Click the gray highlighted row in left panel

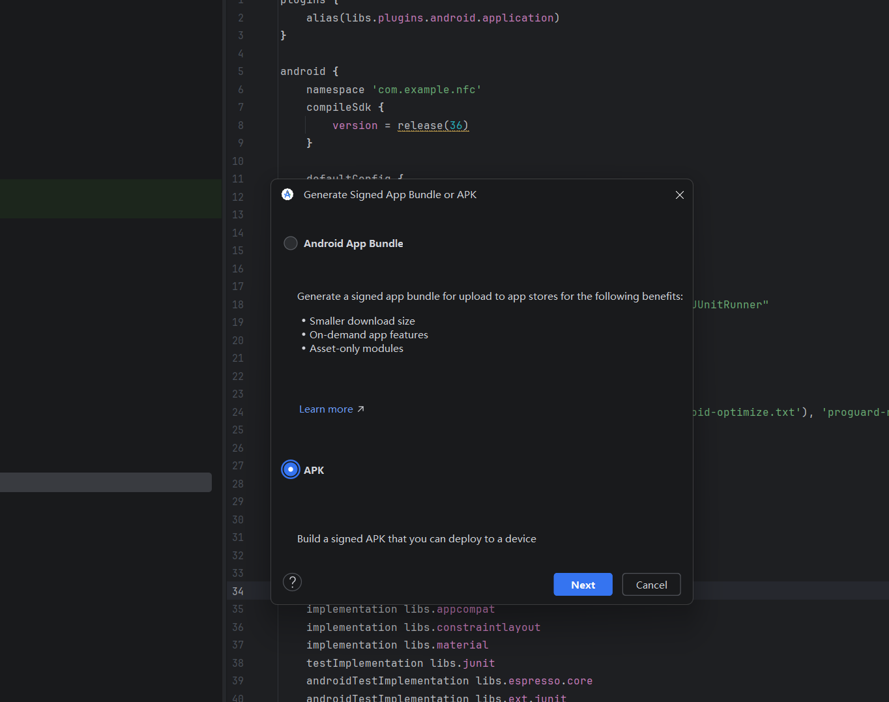click(x=106, y=482)
